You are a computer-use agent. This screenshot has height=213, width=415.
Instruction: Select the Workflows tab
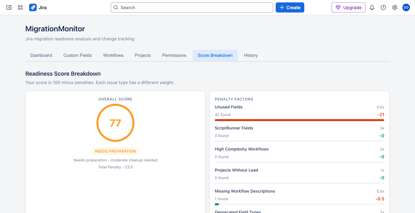[x=113, y=55]
